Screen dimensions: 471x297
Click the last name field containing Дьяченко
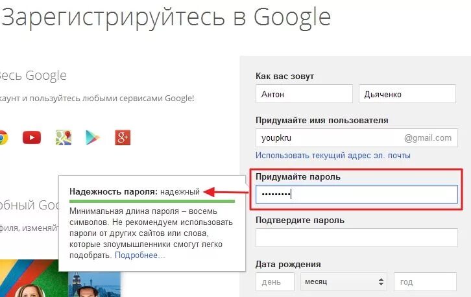(407, 94)
